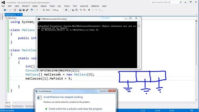Click the Clear Bookmarks toolbar icon
This screenshot has height=112, width=199.
click(x=99, y=10)
